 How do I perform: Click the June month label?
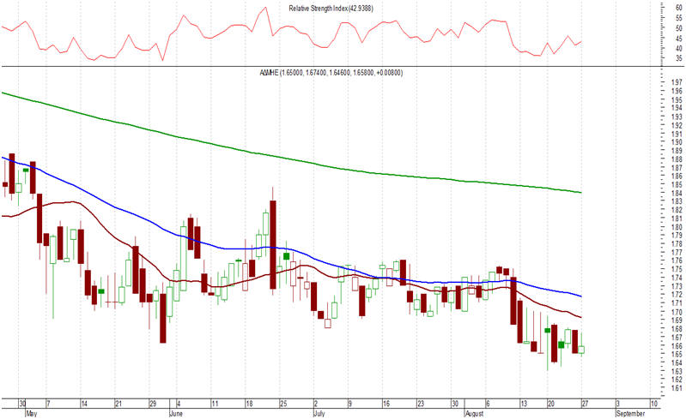click(x=176, y=413)
